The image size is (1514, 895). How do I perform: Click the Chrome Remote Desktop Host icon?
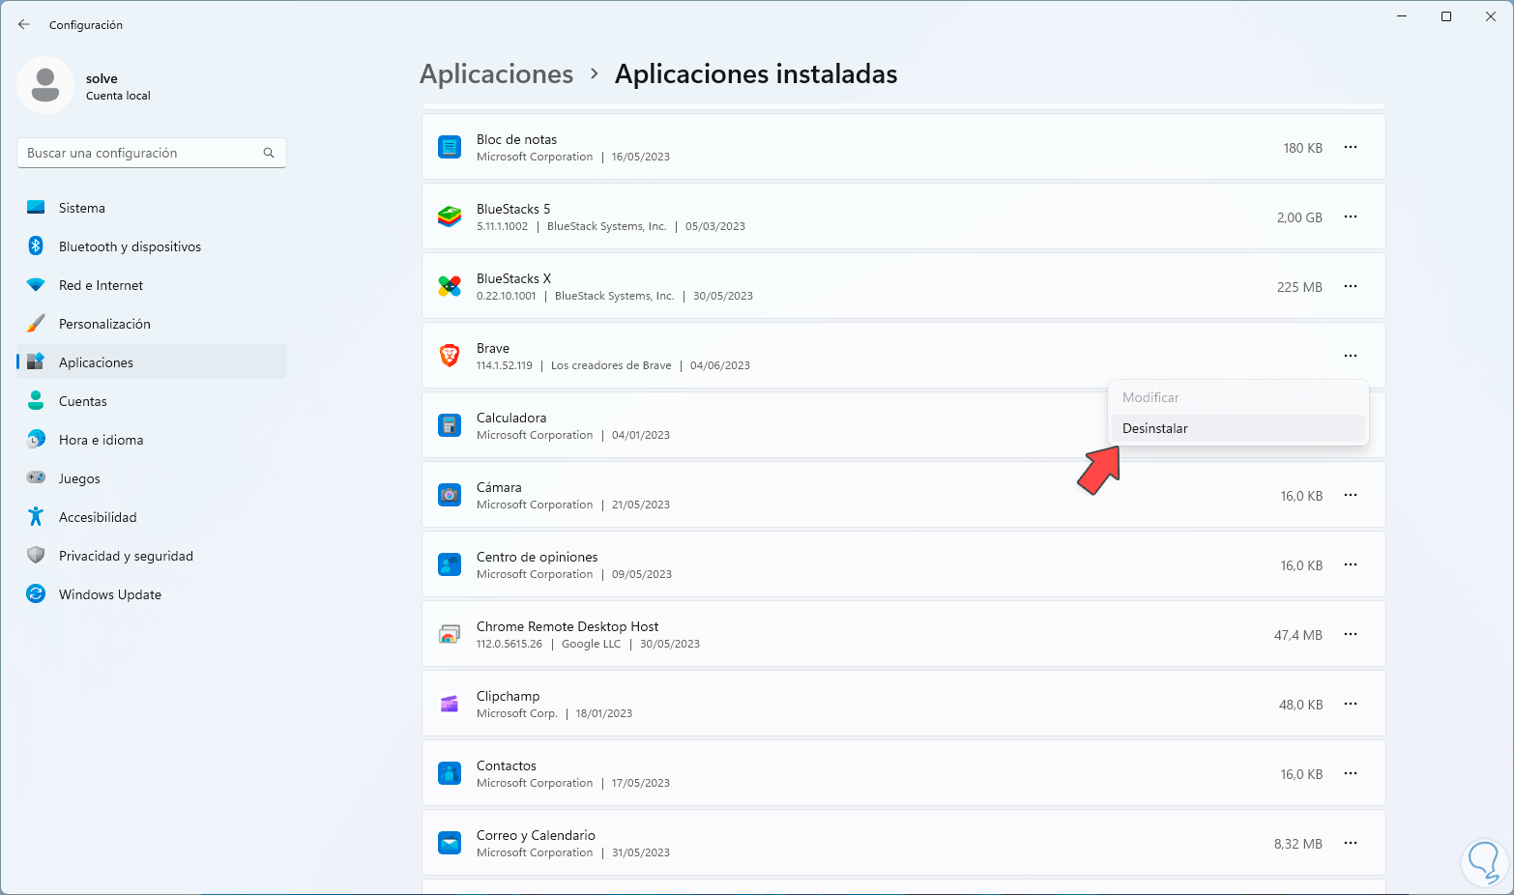(x=450, y=634)
